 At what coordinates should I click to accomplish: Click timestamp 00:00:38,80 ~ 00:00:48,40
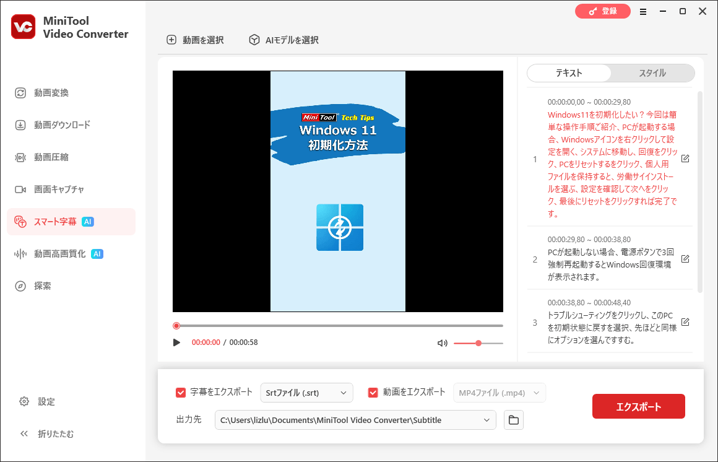tap(589, 302)
